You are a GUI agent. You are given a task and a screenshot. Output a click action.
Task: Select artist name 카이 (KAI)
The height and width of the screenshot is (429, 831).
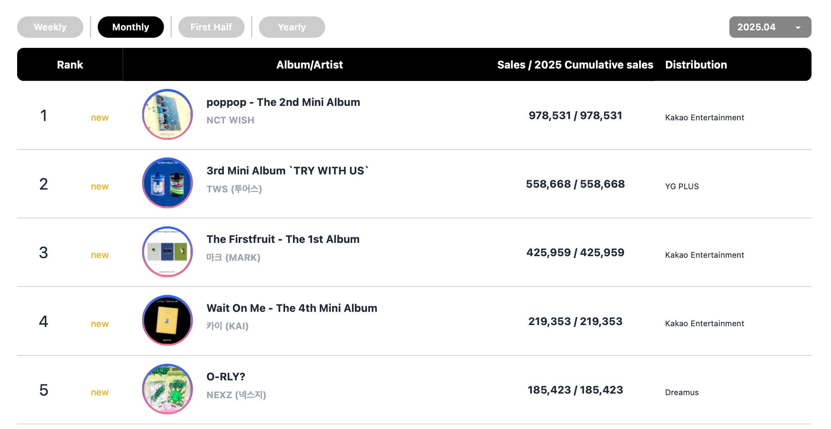tap(227, 326)
